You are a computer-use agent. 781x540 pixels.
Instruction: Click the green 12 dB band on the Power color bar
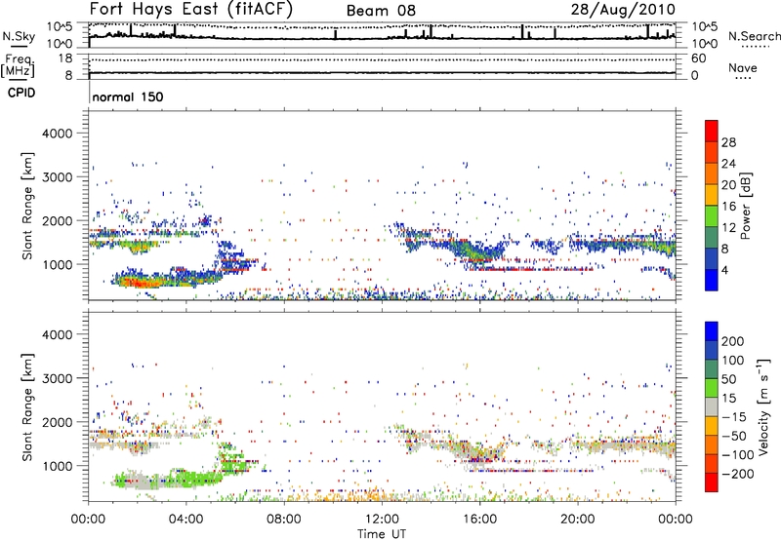[x=712, y=216]
